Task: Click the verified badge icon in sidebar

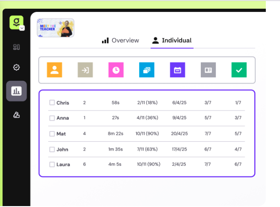Action: [16, 67]
